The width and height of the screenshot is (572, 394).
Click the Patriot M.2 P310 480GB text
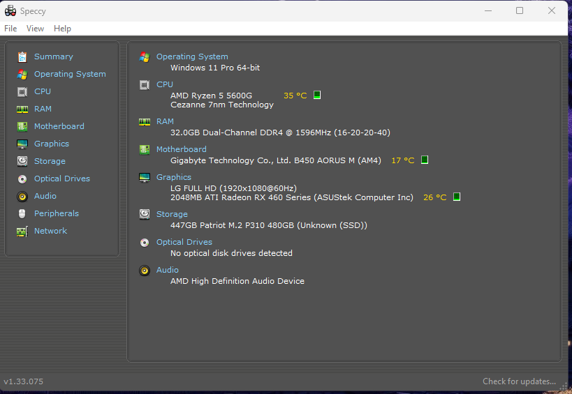[x=269, y=226]
